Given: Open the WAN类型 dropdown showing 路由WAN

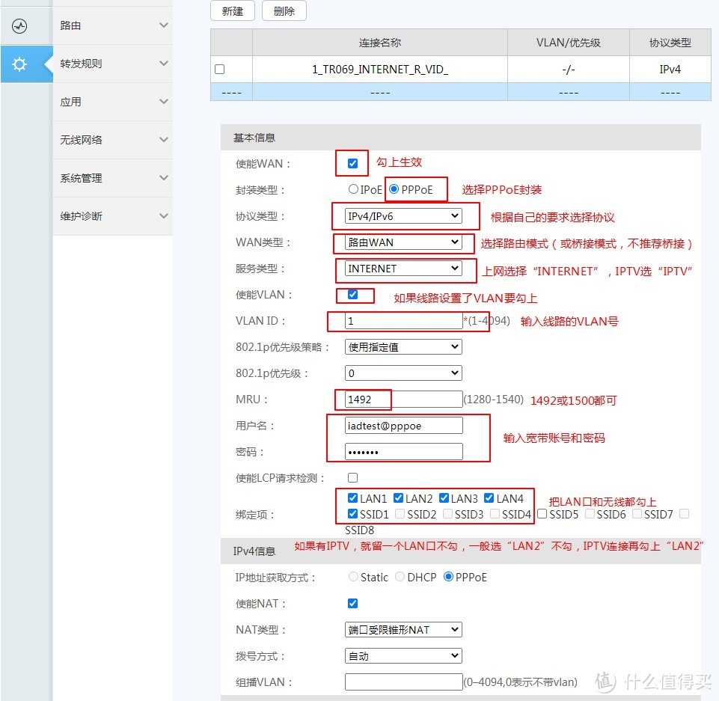Looking at the screenshot, I should [x=403, y=242].
